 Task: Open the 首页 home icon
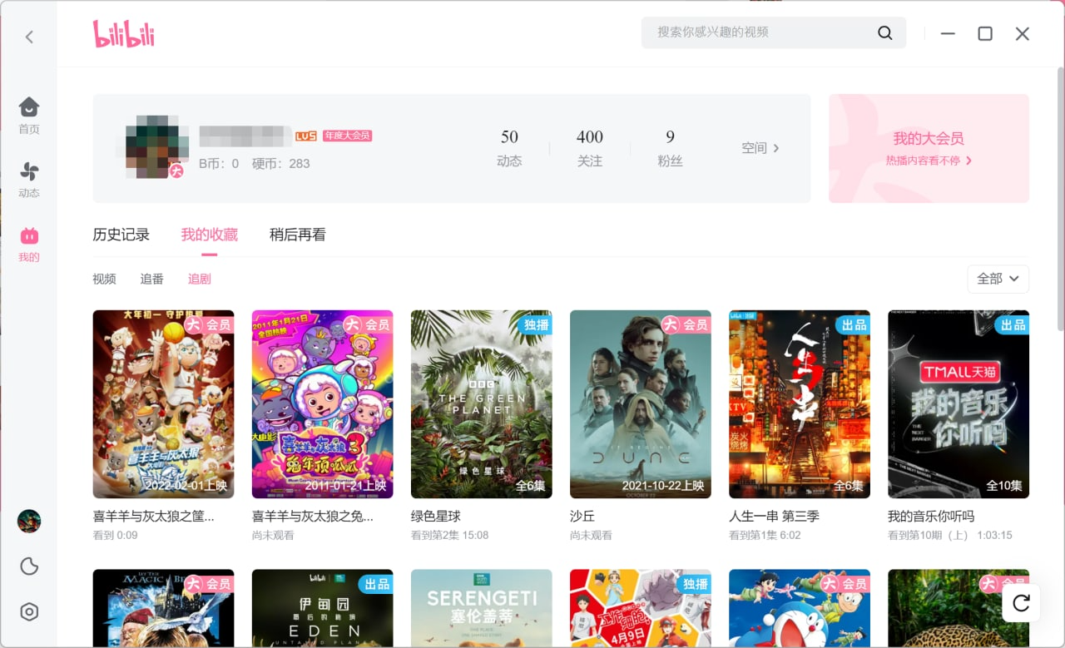tap(29, 106)
